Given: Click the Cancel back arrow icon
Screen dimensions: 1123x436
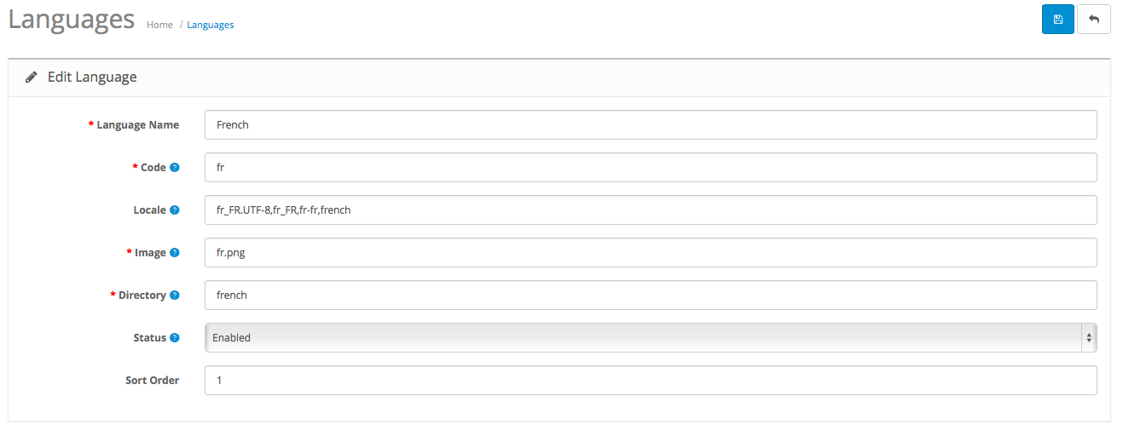Looking at the screenshot, I should 1094,20.
